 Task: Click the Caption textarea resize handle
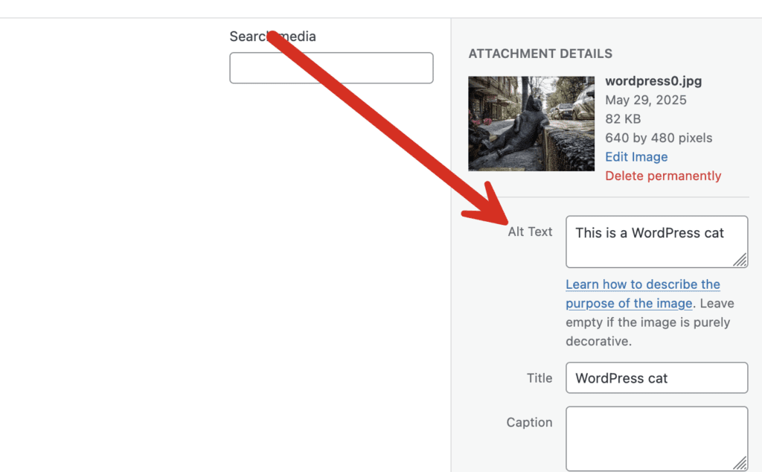740,464
